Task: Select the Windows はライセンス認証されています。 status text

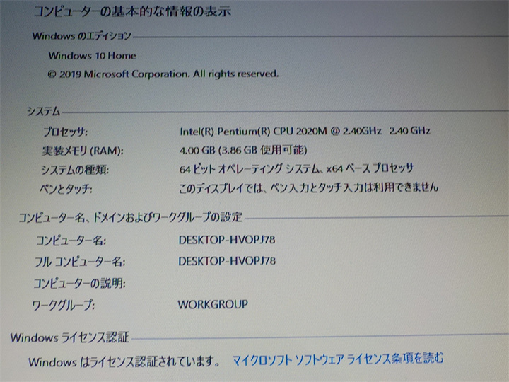Action: 125,361
